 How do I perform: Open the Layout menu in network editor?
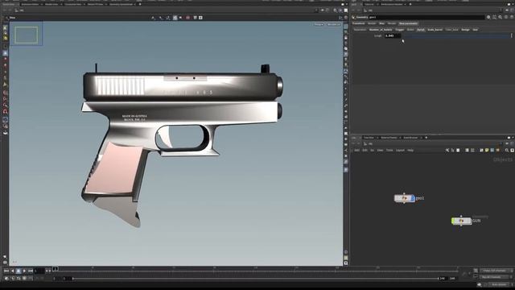pos(400,151)
